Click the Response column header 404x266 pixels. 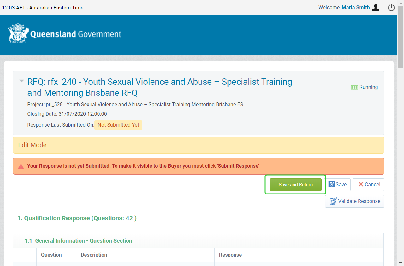click(x=230, y=255)
